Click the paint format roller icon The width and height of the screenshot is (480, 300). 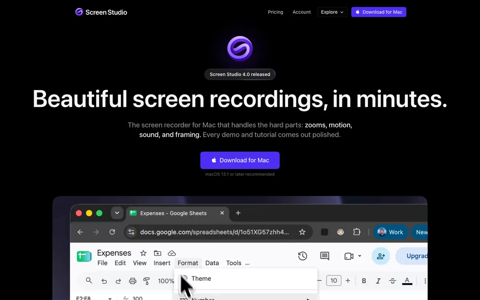click(x=146, y=281)
